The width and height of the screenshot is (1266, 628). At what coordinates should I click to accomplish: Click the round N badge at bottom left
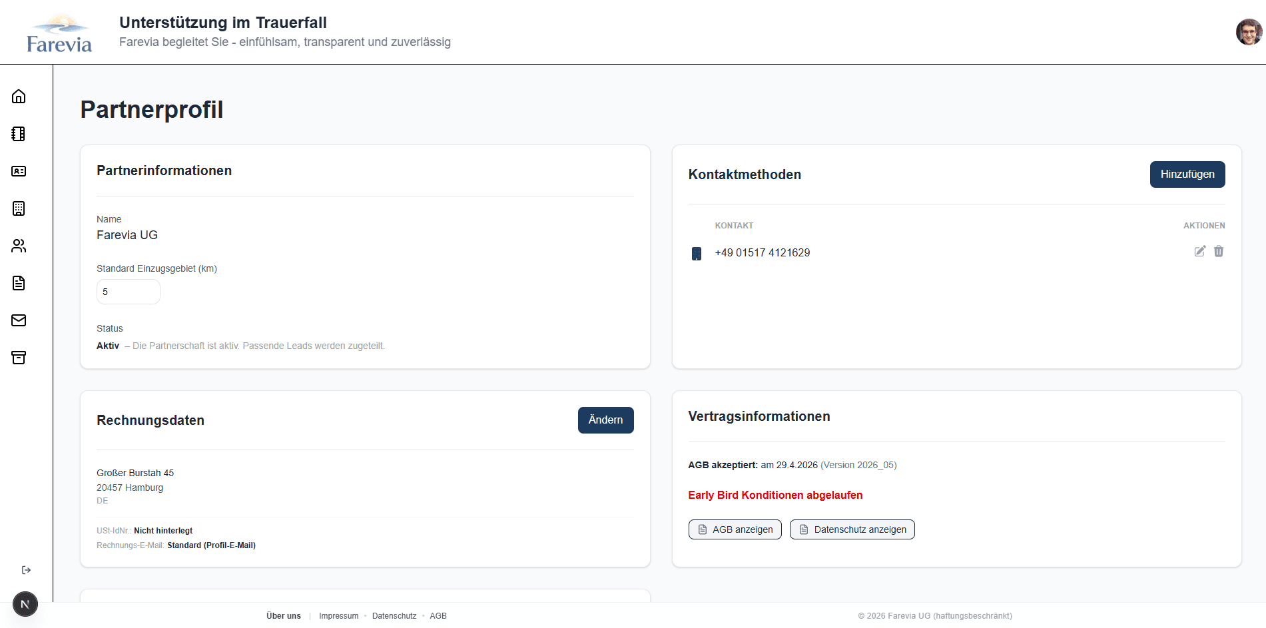pyautogui.click(x=25, y=604)
